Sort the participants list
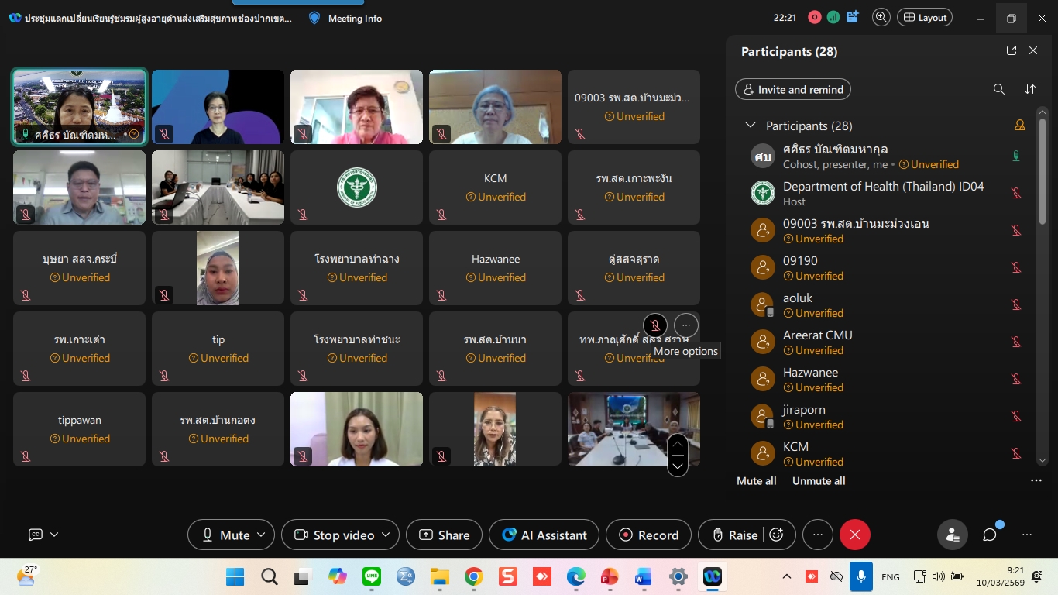Image resolution: width=1058 pixels, height=595 pixels. pos(1030,89)
